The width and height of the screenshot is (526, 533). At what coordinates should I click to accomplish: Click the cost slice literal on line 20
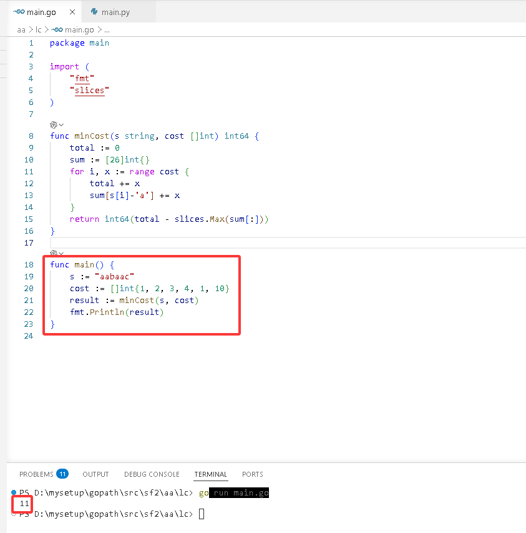(x=170, y=289)
